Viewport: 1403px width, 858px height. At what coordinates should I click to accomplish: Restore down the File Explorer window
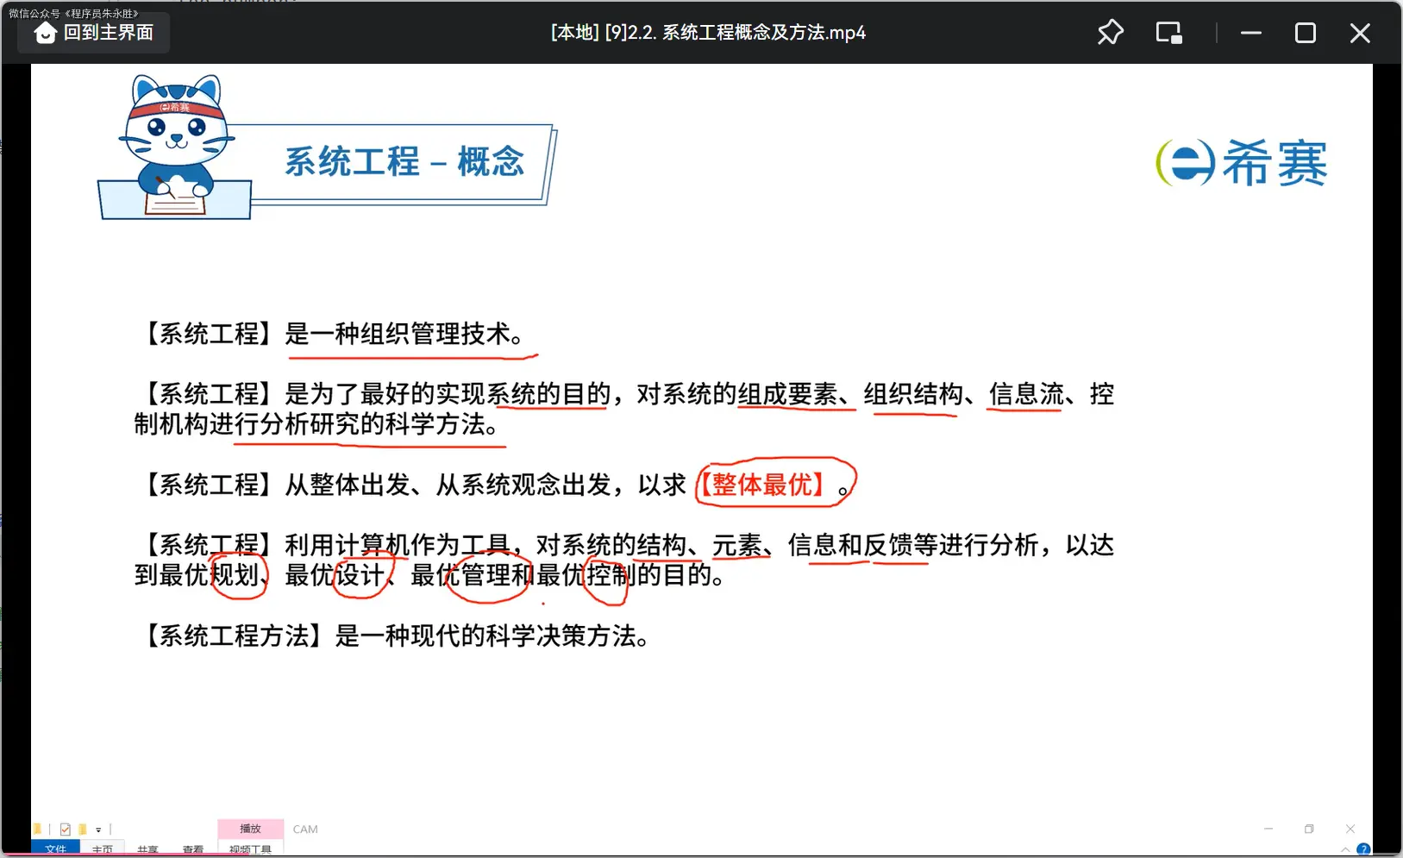(x=1309, y=829)
